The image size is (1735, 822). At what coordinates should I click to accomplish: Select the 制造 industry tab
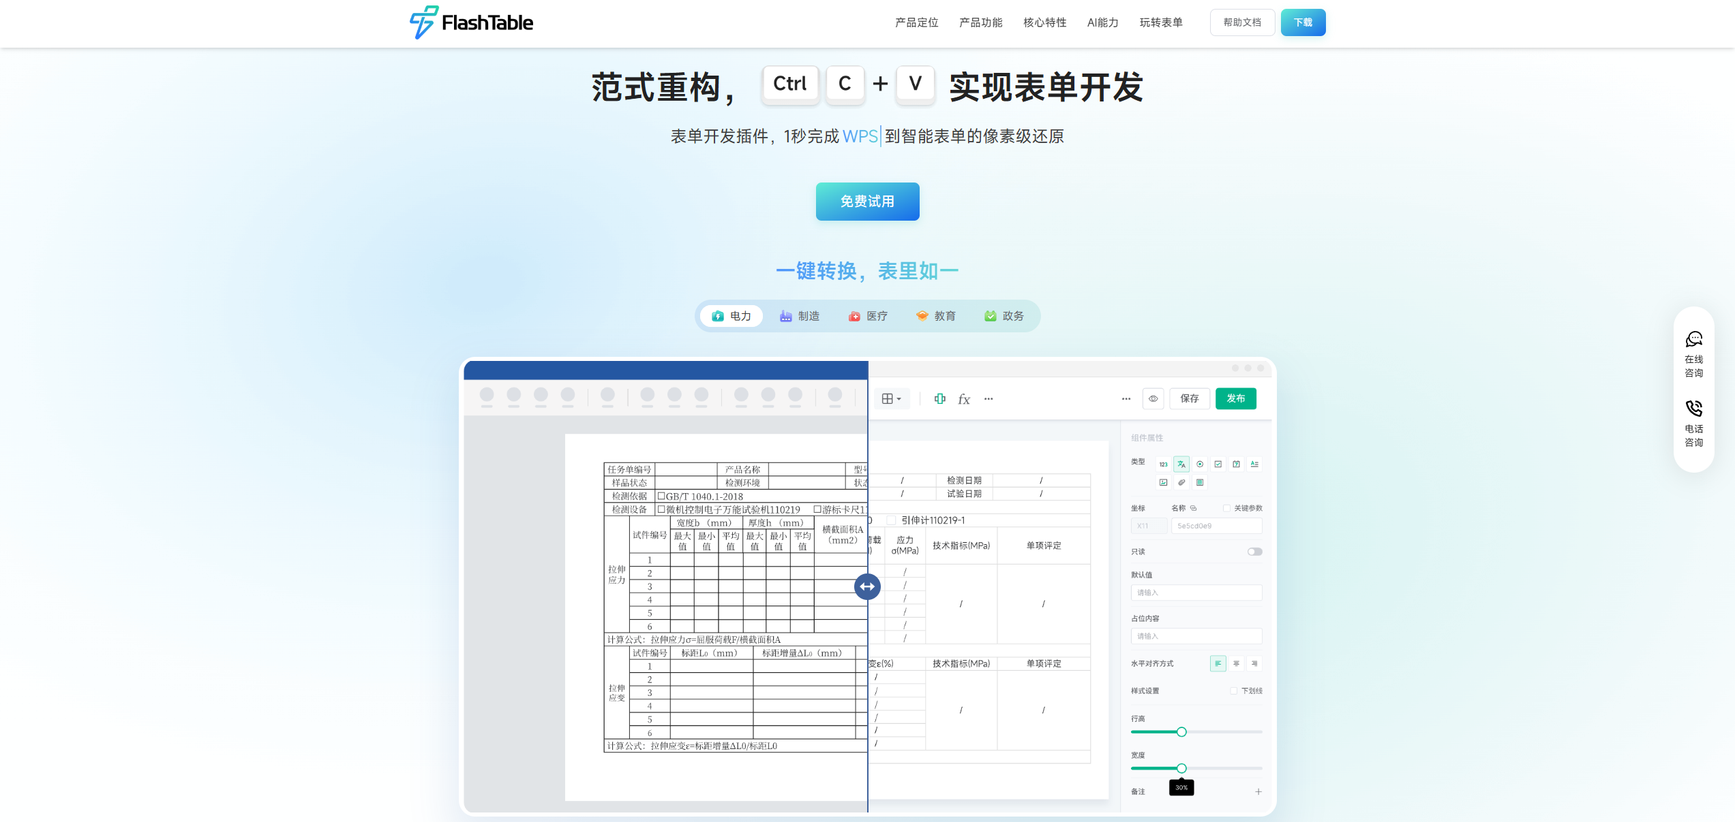(800, 316)
